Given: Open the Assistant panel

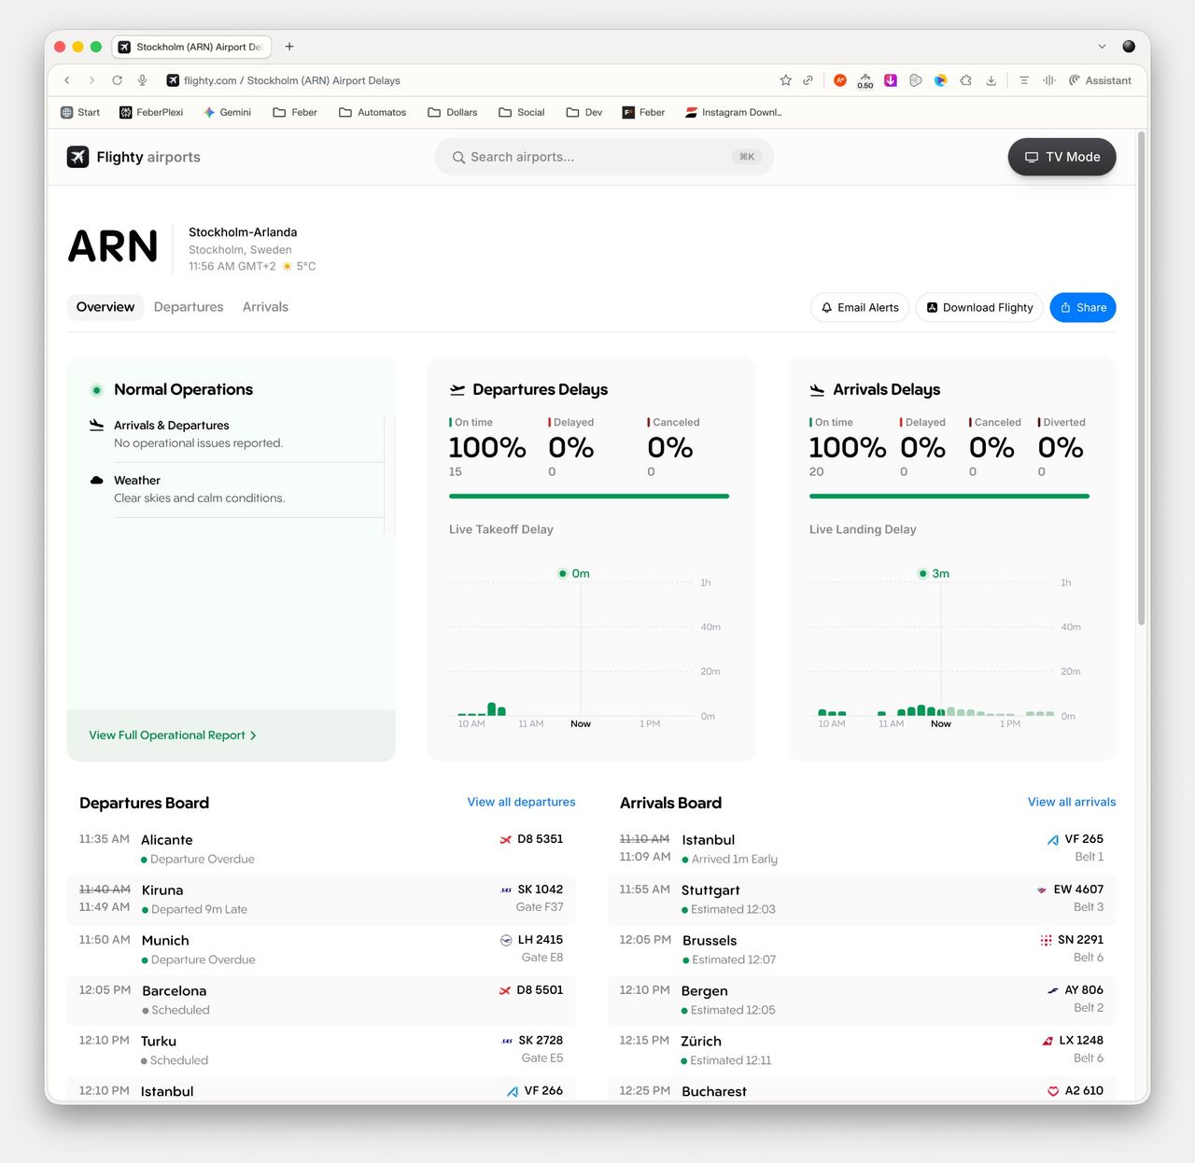Looking at the screenshot, I should coord(1100,80).
